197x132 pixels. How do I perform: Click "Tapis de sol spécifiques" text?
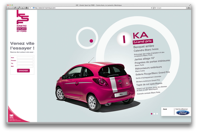(149, 84)
